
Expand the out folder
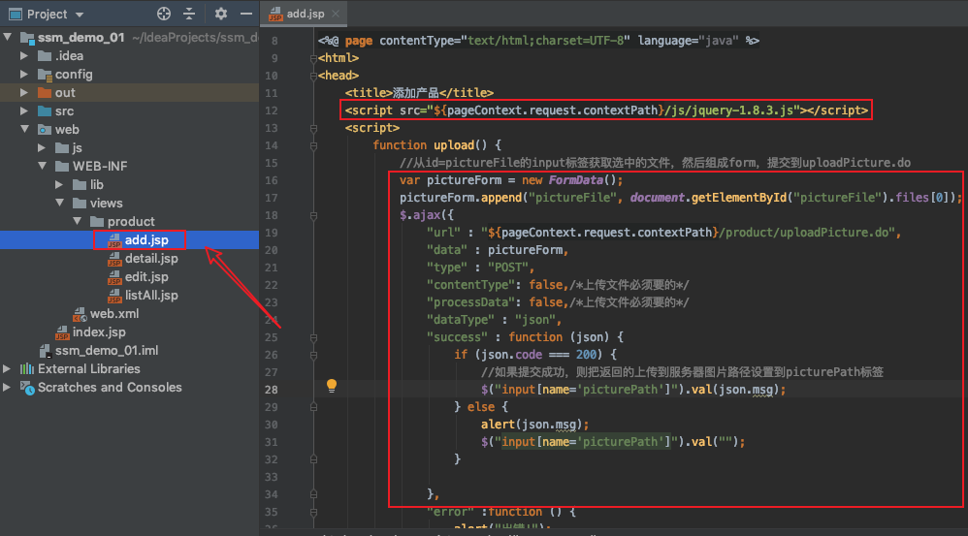click(24, 92)
